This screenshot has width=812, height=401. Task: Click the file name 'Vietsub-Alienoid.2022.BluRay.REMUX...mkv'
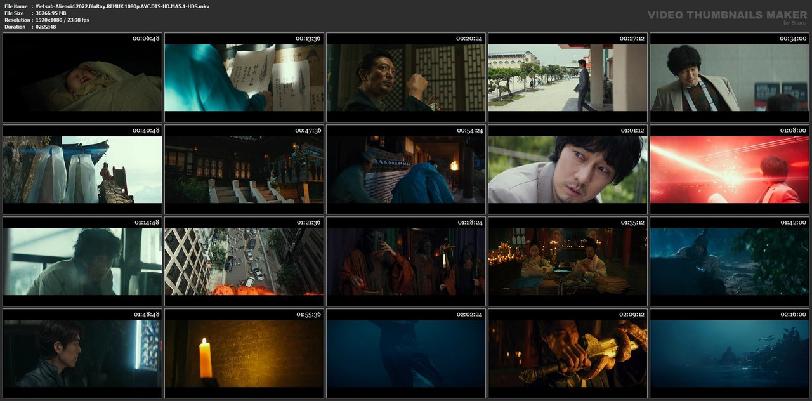tap(122, 6)
